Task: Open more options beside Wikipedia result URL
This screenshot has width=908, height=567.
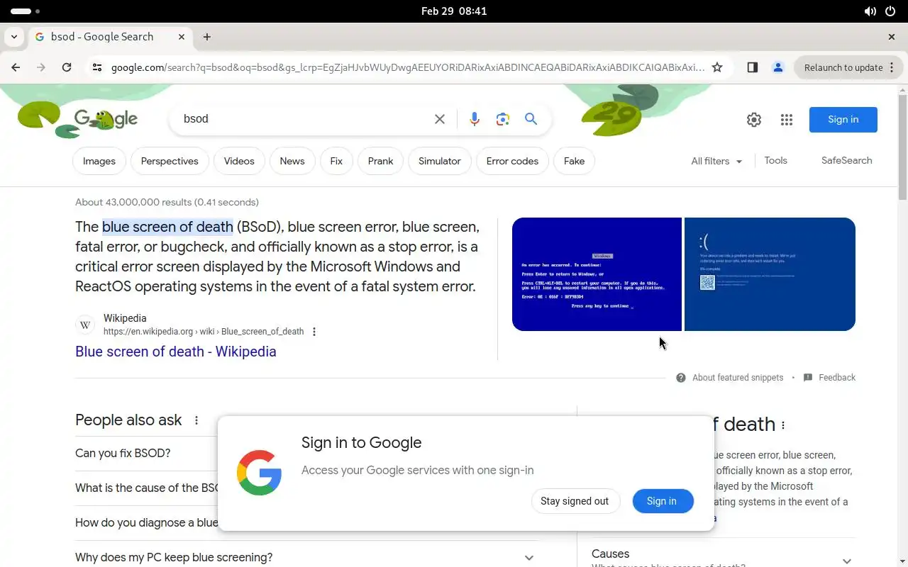Action: click(x=314, y=332)
